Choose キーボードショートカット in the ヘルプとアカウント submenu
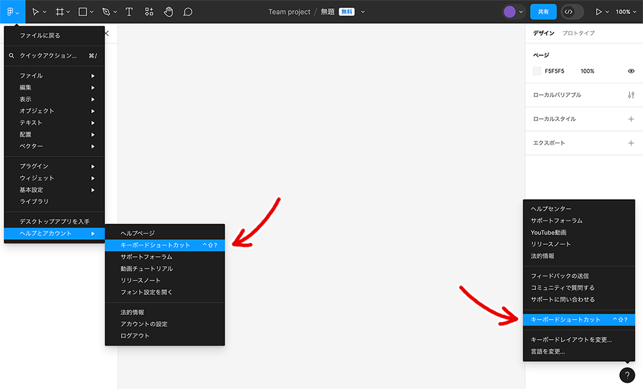 165,245
